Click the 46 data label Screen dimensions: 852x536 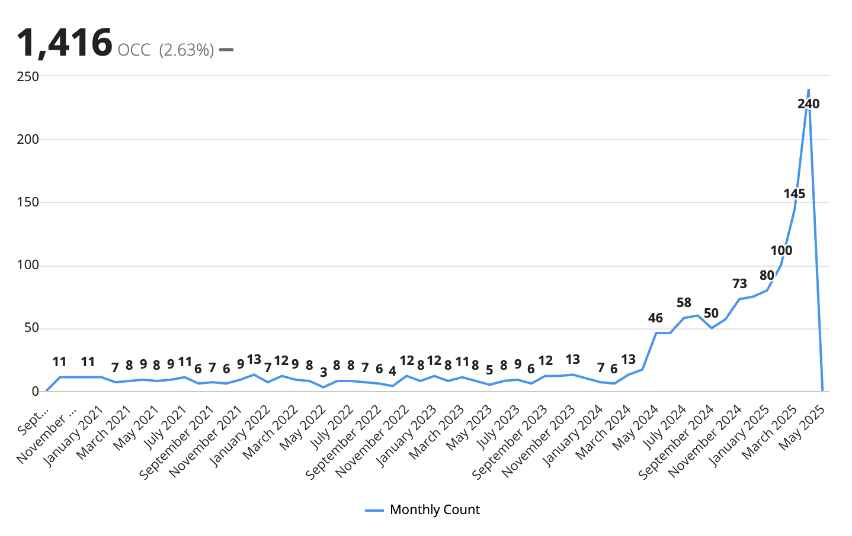click(x=655, y=318)
